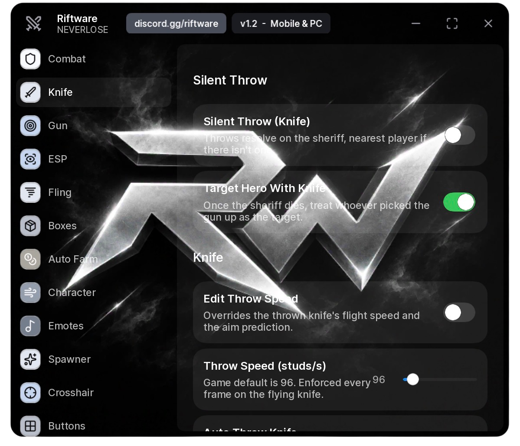Click the Fling filter-lines icon
Screen dimensions: 520x446
30,192
